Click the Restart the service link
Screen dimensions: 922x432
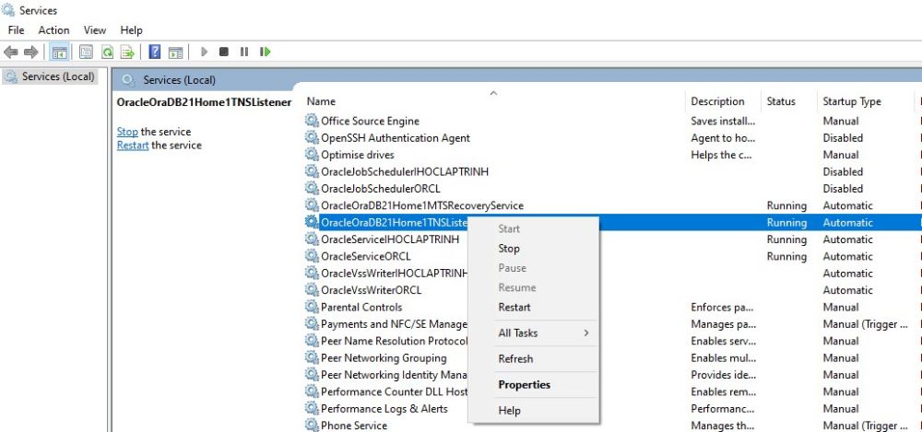(132, 146)
